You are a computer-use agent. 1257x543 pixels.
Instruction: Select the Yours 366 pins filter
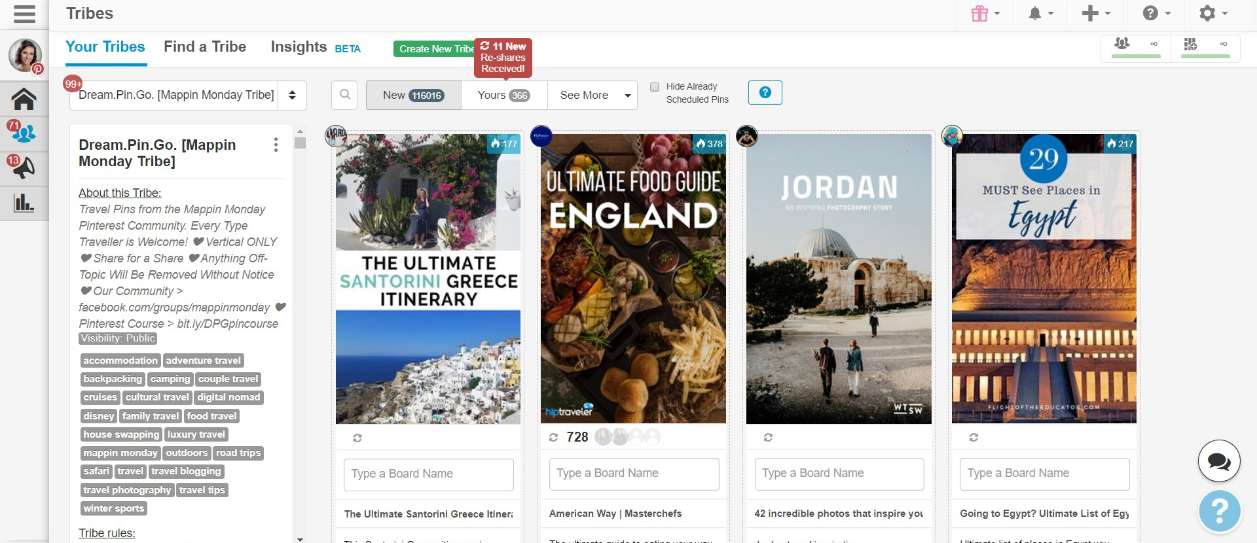coord(504,96)
